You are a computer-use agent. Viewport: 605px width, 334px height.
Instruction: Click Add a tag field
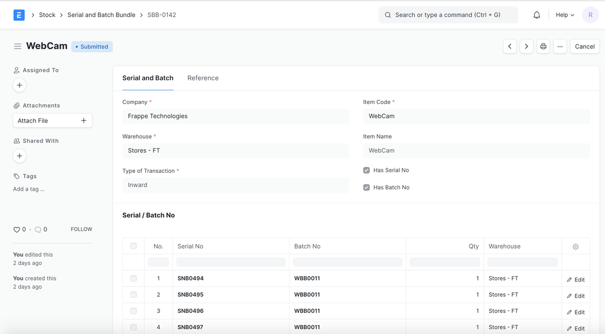point(29,189)
